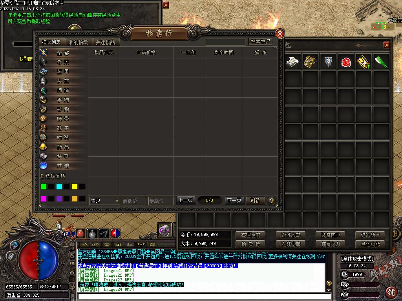This screenshot has height=301, width=402.
Task: Switch to the 我的拍卖 tab
Action: click(79, 42)
